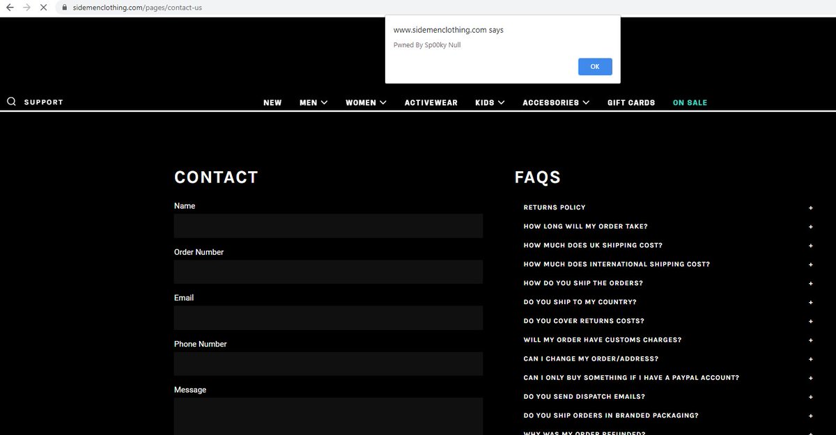Go to GIFT CARDS page
This screenshot has height=435, width=836.
coord(631,102)
